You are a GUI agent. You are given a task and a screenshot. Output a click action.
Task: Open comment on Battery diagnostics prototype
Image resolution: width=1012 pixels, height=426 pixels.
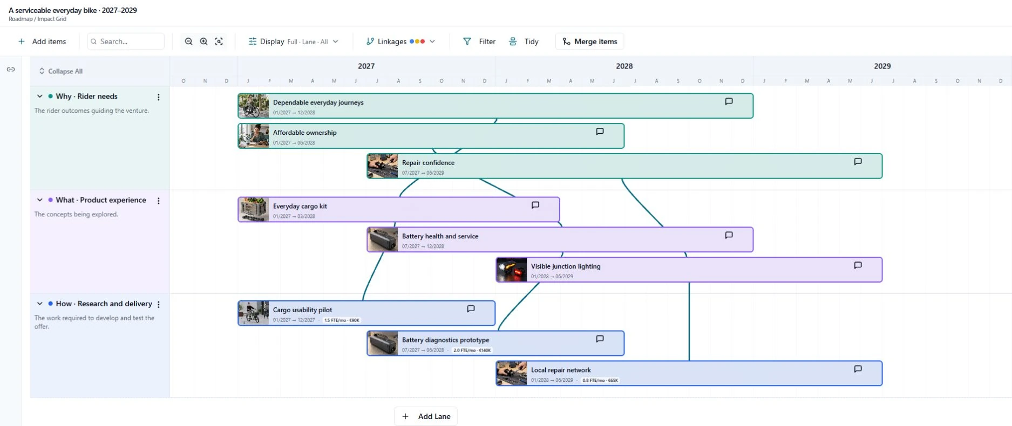[600, 339]
